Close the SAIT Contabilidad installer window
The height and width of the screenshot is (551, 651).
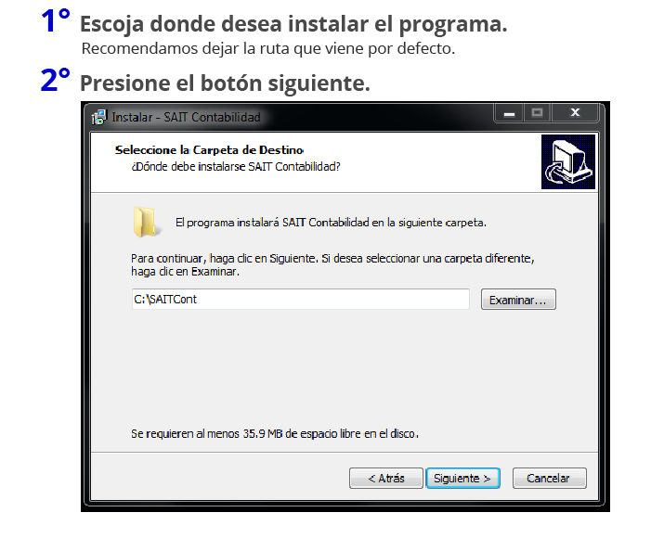575,113
